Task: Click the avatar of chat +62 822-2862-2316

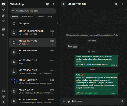Action: (14, 62)
